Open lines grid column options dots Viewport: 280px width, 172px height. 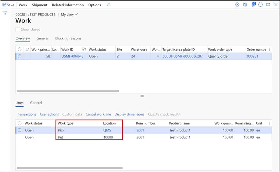click(x=269, y=123)
